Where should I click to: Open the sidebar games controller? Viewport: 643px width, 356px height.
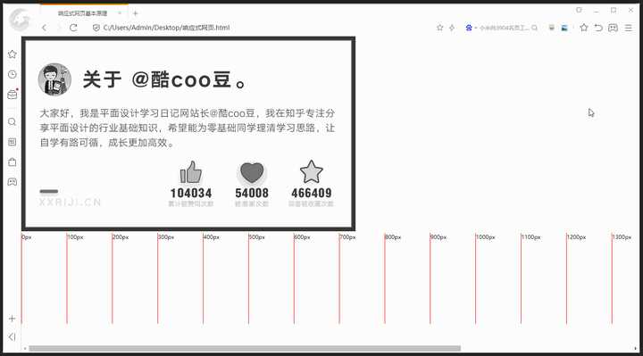13,181
